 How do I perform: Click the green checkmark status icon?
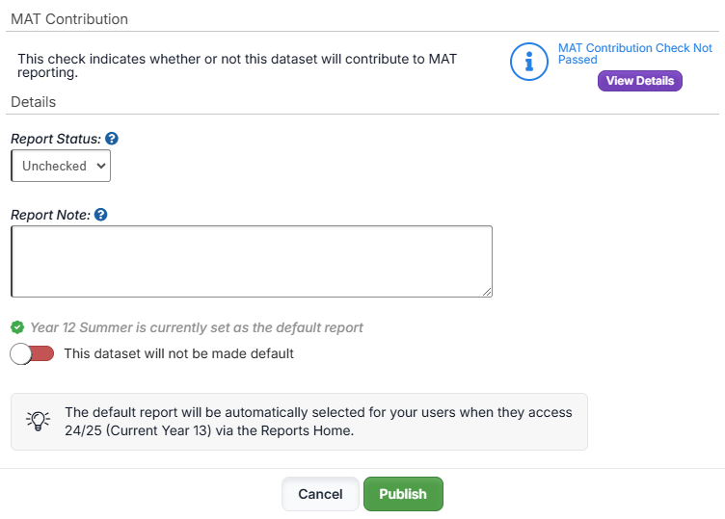[x=17, y=327]
